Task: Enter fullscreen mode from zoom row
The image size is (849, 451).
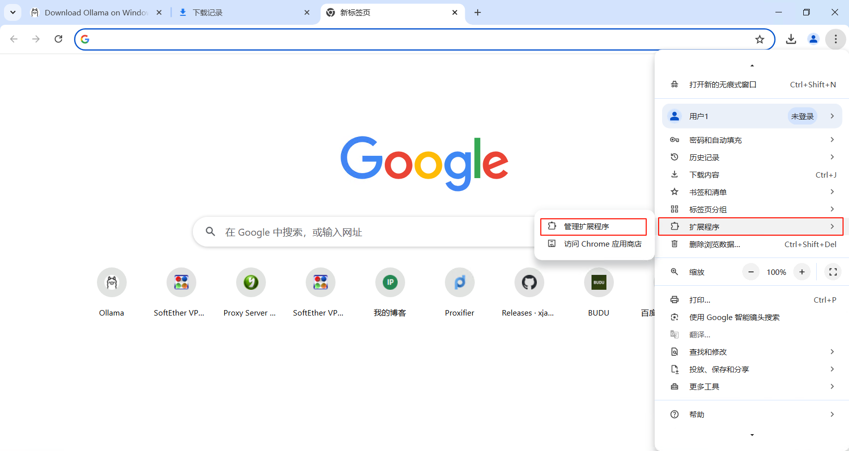Action: pos(833,272)
